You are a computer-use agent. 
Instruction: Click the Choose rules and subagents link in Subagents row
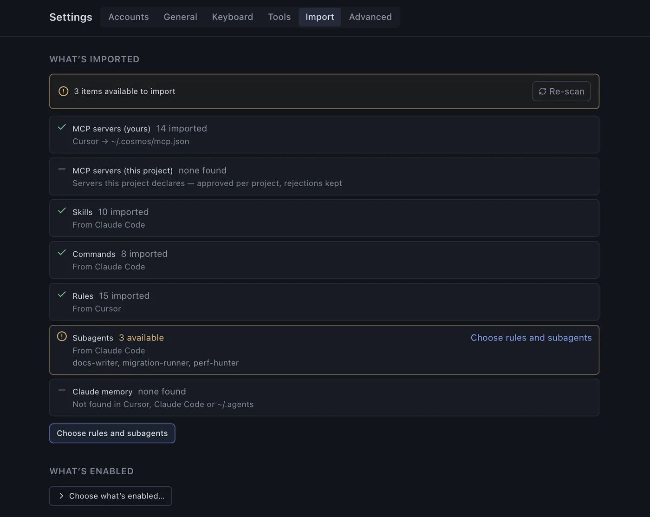531,338
